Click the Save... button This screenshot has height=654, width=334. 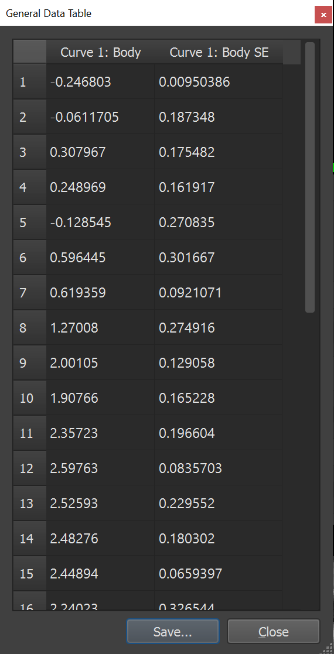pyautogui.click(x=172, y=631)
